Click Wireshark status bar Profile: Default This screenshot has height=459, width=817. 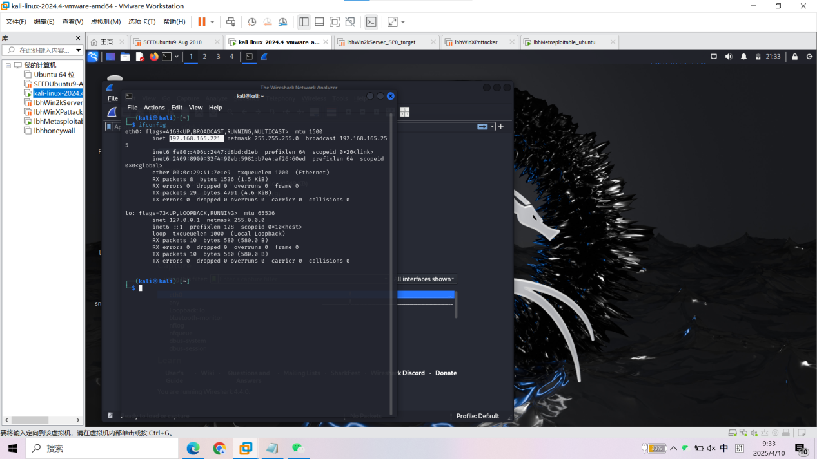(478, 416)
